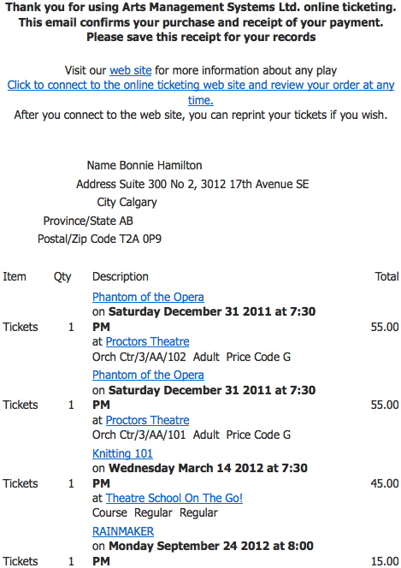This screenshot has width=401, height=568.
Task: Click the name Bonnie Hamilton
Action: (x=161, y=166)
